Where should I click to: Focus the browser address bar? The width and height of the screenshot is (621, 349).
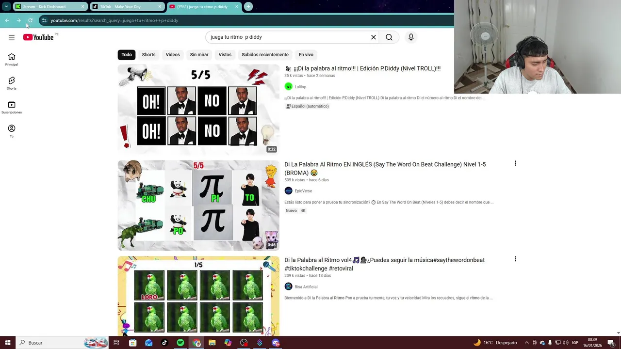click(x=243, y=20)
